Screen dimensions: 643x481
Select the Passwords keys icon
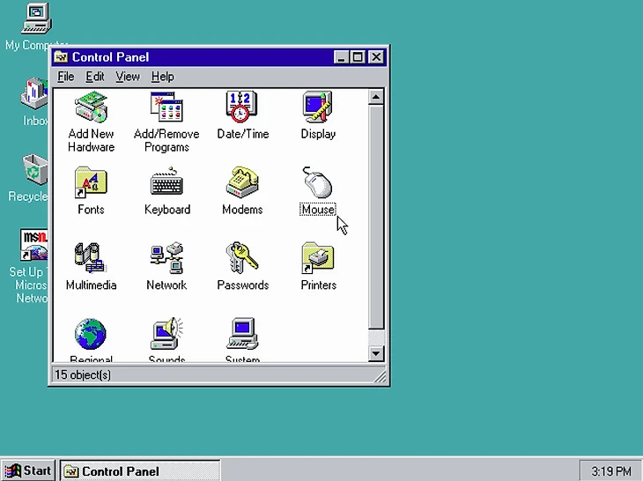tap(242, 259)
